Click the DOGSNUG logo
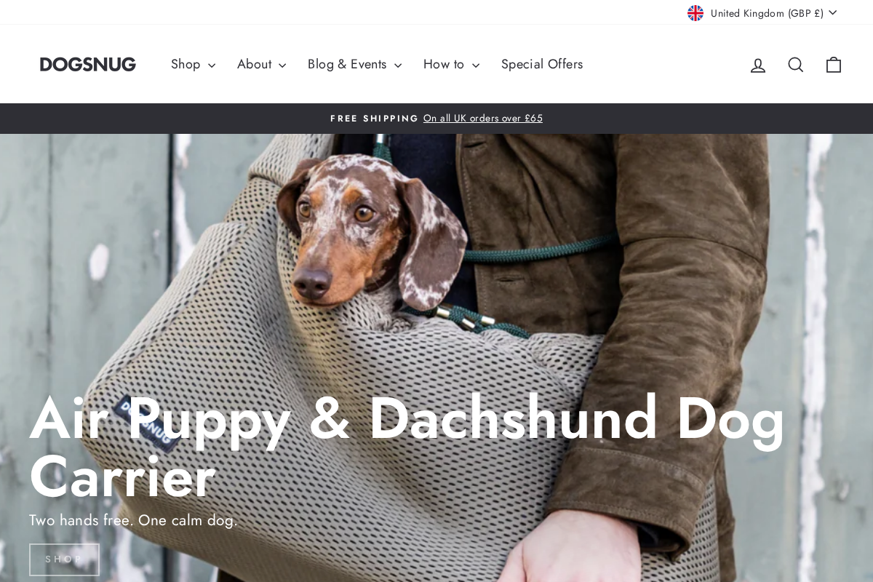This screenshot has height=582, width=873. (88, 64)
